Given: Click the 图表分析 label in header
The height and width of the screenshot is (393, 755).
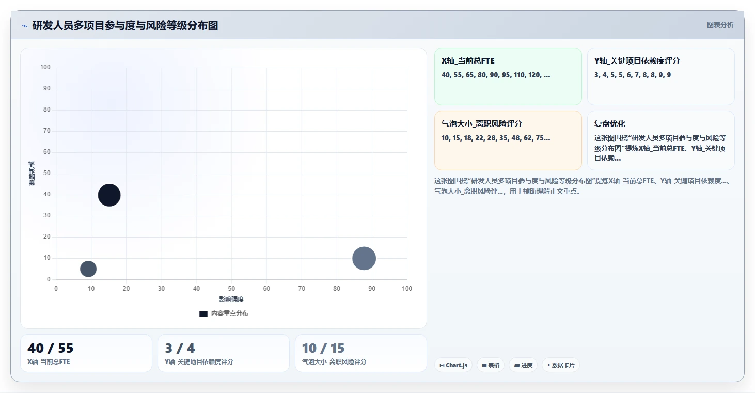Looking at the screenshot, I should point(720,25).
